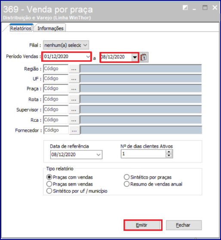This screenshot has width=221, height=240.
Task: Click the Período Vendas label
Action: 24,56
